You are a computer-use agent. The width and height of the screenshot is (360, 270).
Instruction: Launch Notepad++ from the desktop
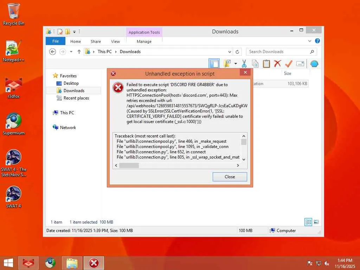pyautogui.click(x=14, y=51)
